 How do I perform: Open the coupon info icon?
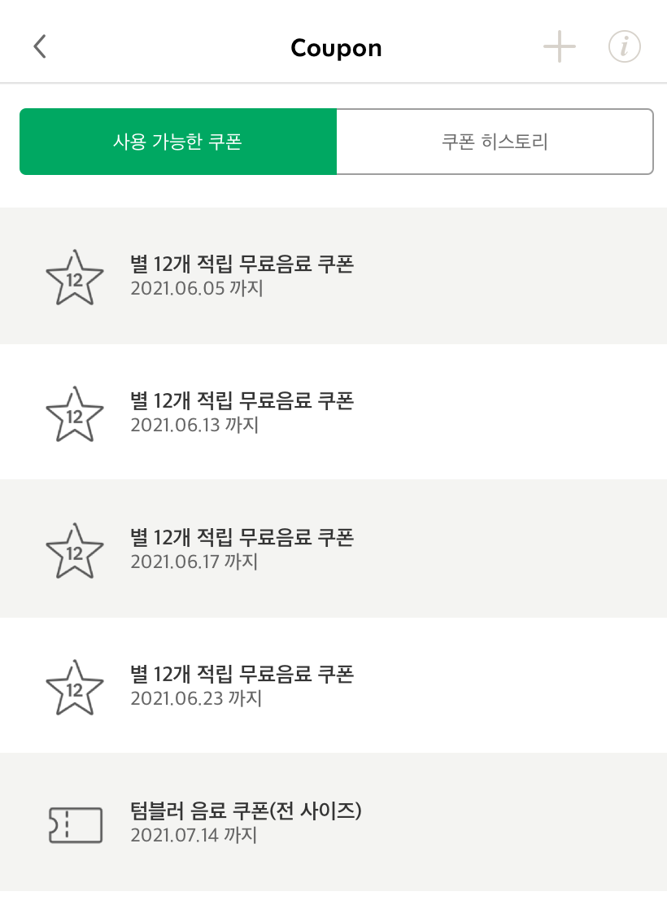[x=624, y=46]
